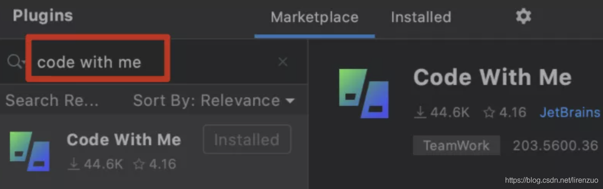Image resolution: width=603 pixels, height=189 pixels.
Task: Open plugin settings gear menu
Action: tap(523, 17)
